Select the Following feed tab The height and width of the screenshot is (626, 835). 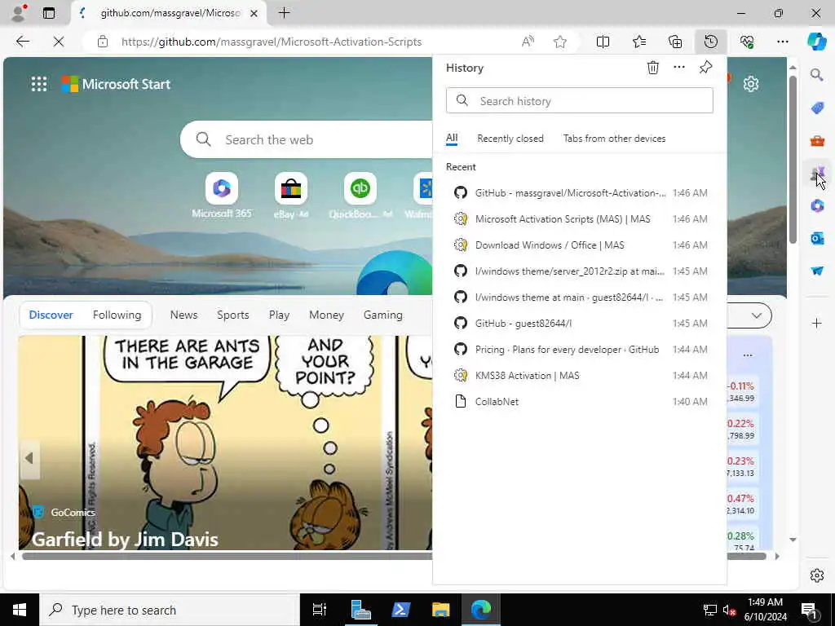point(117,315)
